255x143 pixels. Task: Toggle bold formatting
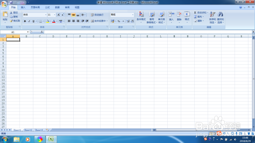25,21
